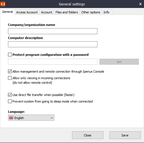Enable Protect program configuration with a password
The width and height of the screenshot is (144, 143).
10,55
